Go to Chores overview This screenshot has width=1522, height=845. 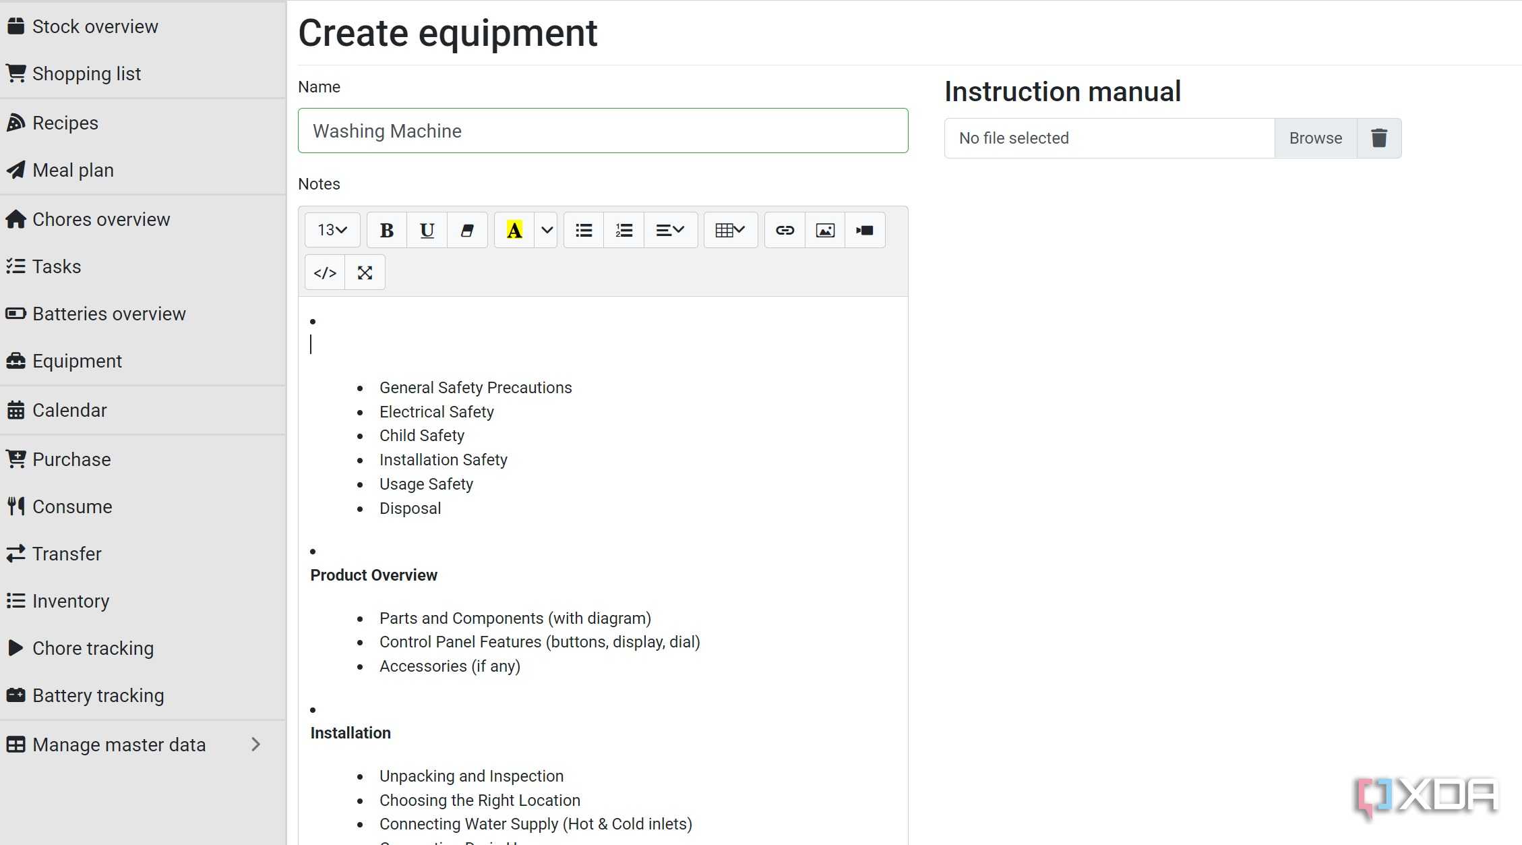pyautogui.click(x=143, y=219)
